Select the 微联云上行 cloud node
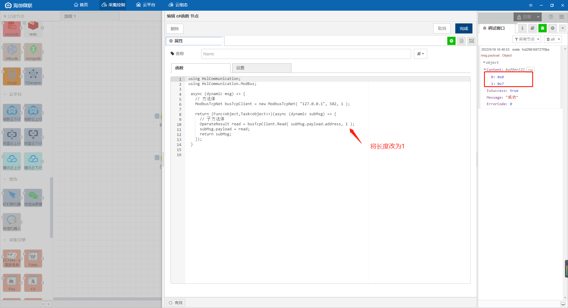The width and height of the screenshot is (568, 308). pyautogui.click(x=33, y=113)
